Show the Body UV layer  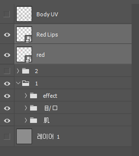[7, 14]
